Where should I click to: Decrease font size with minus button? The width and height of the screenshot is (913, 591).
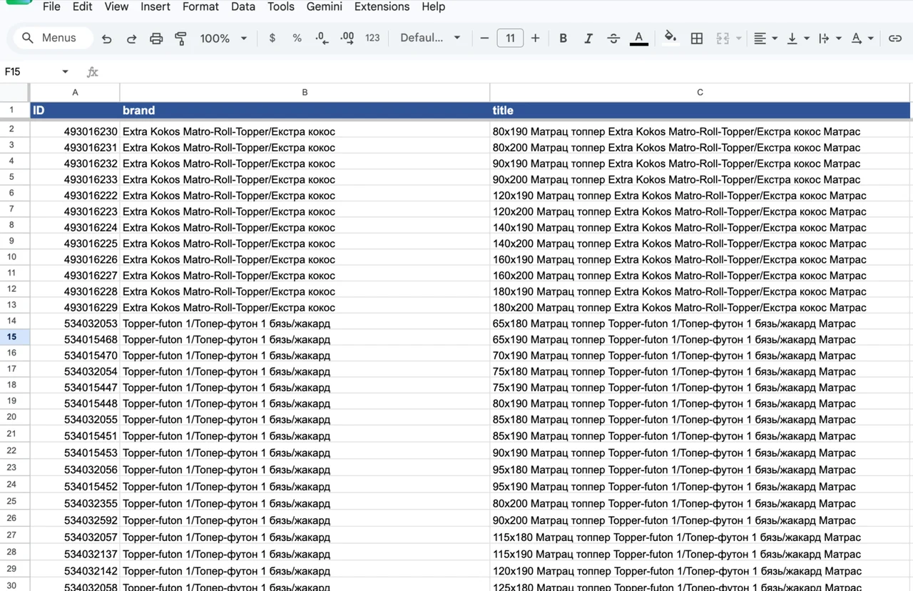pyautogui.click(x=484, y=39)
